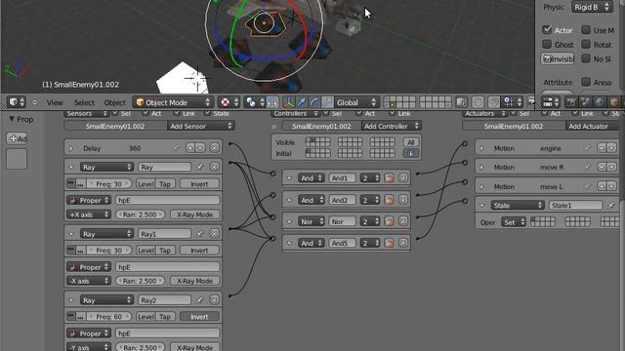Toggle Sensors Act checkbox
625x351 pixels.
pos(146,113)
